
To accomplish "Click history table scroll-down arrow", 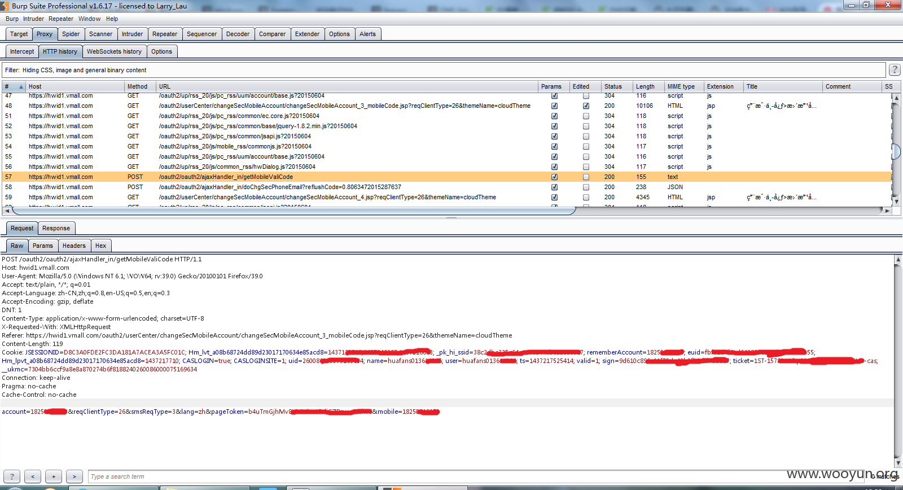I will [896, 201].
